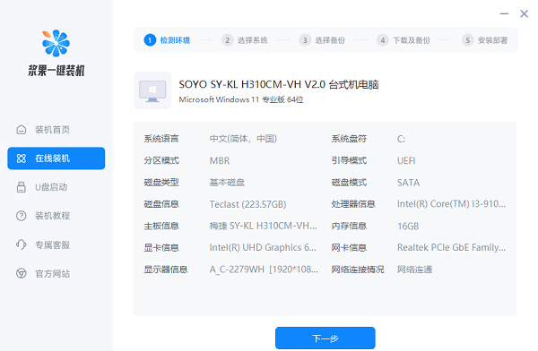Click the step 3 circle icon
This screenshot has height=351, width=538.
pos(305,40)
